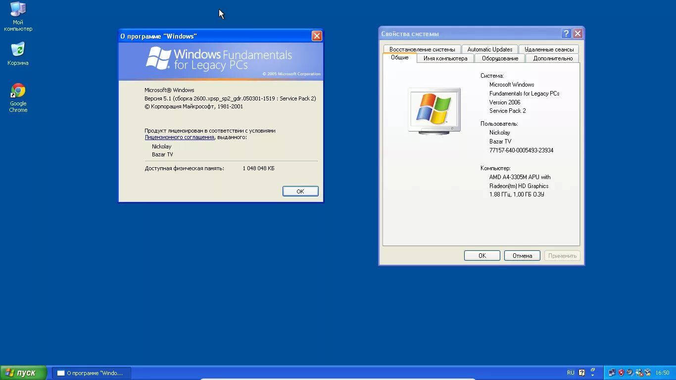Viewport: 676px width, 380px height.
Task: Open the Пуск start menu
Action: 22,372
